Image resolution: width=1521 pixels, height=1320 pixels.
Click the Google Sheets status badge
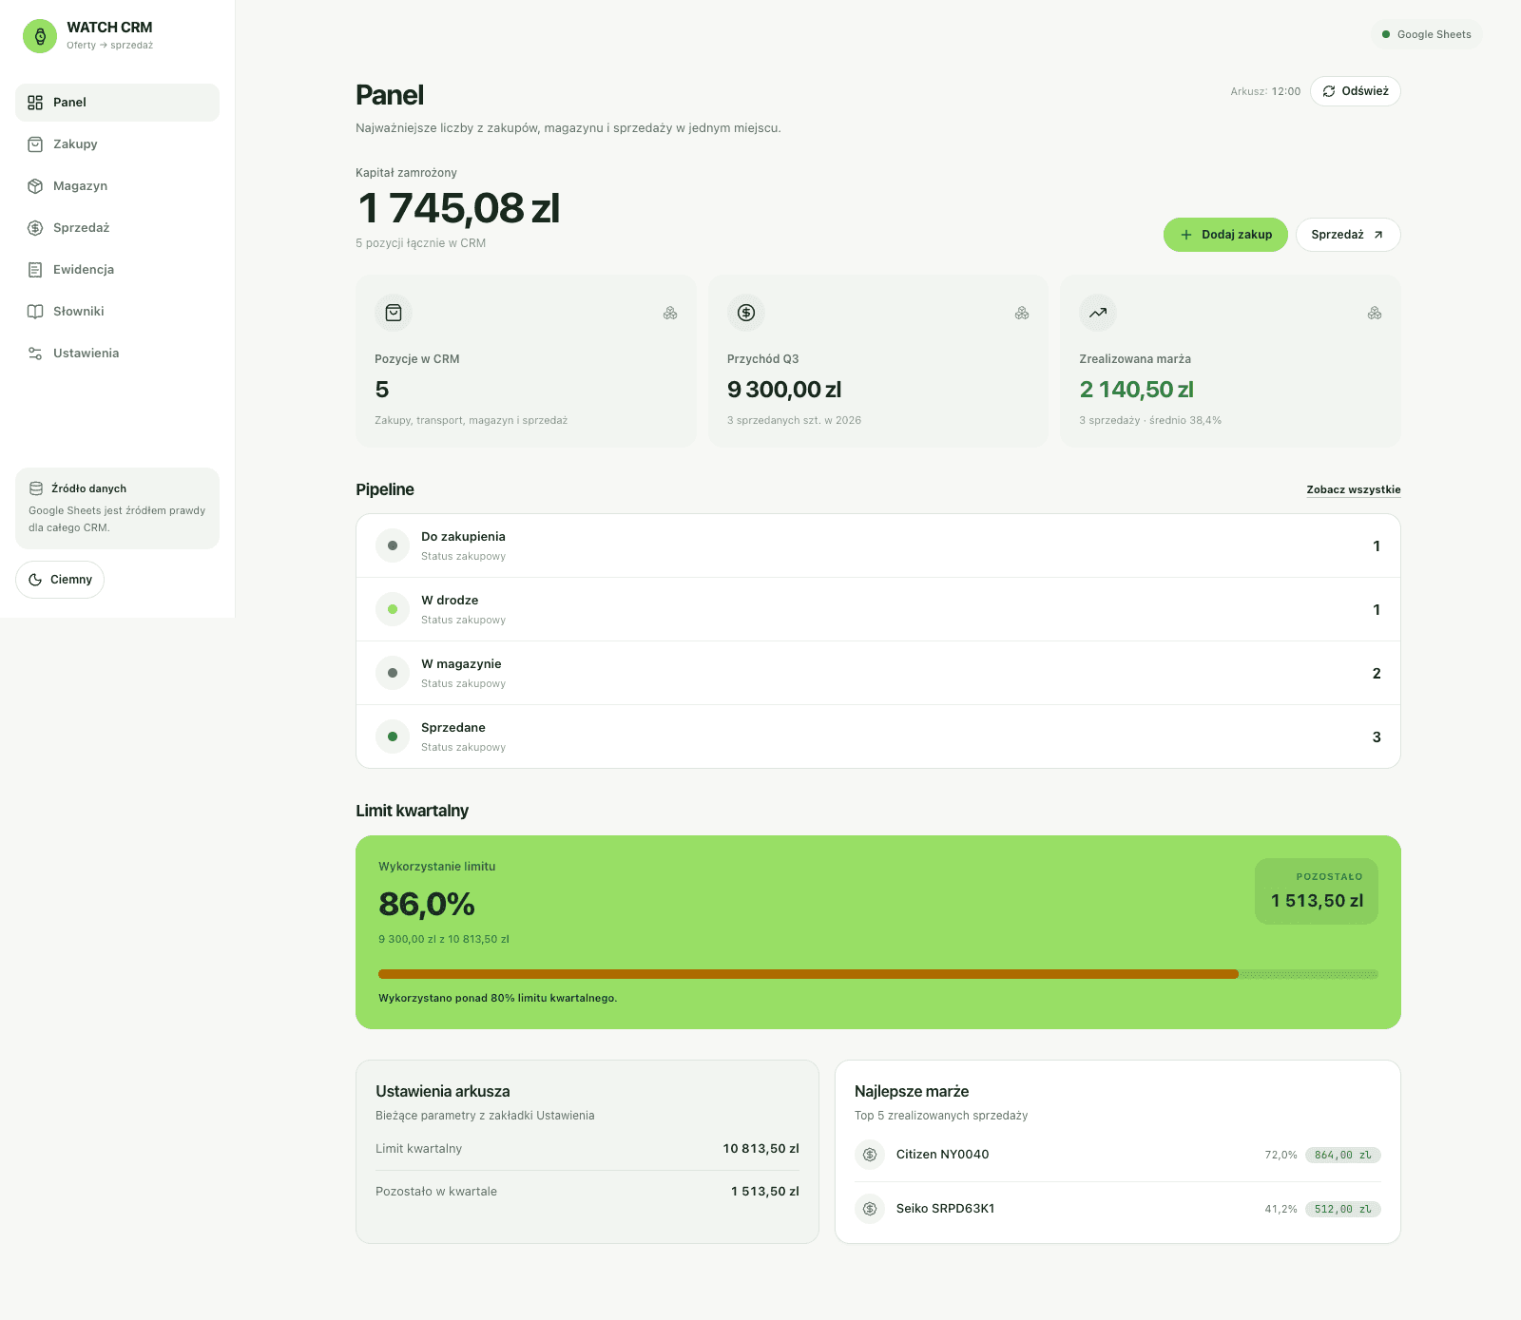click(x=1426, y=34)
